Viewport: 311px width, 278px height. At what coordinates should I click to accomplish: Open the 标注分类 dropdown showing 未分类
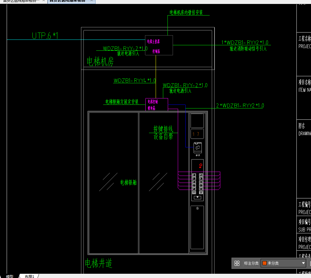click(x=283, y=263)
